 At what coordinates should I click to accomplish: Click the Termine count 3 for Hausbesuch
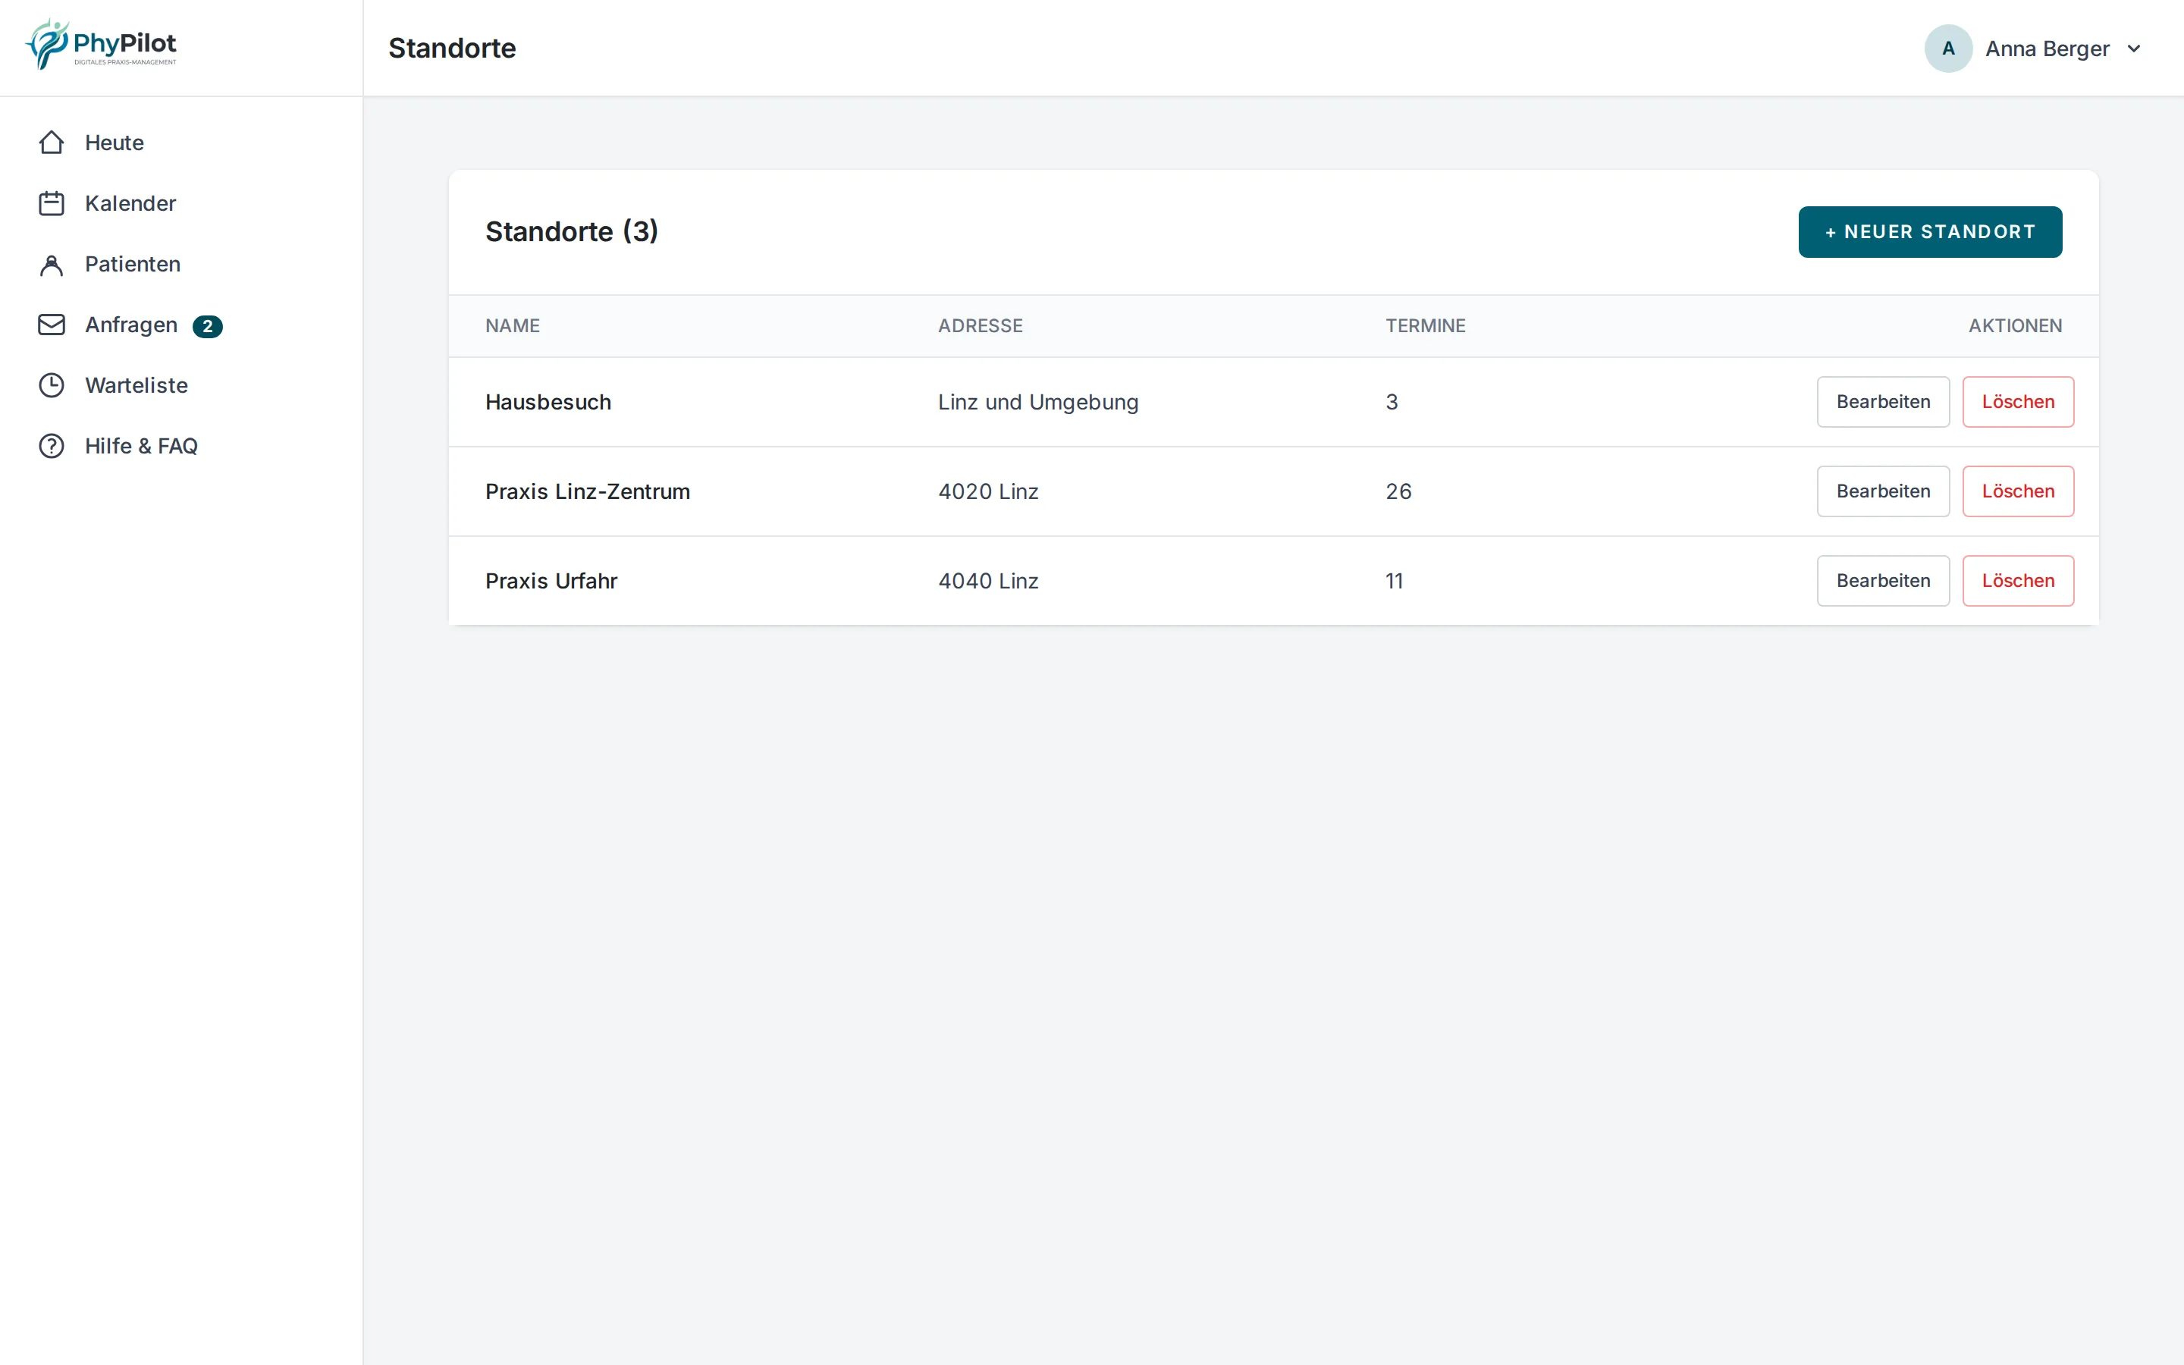coord(1392,402)
